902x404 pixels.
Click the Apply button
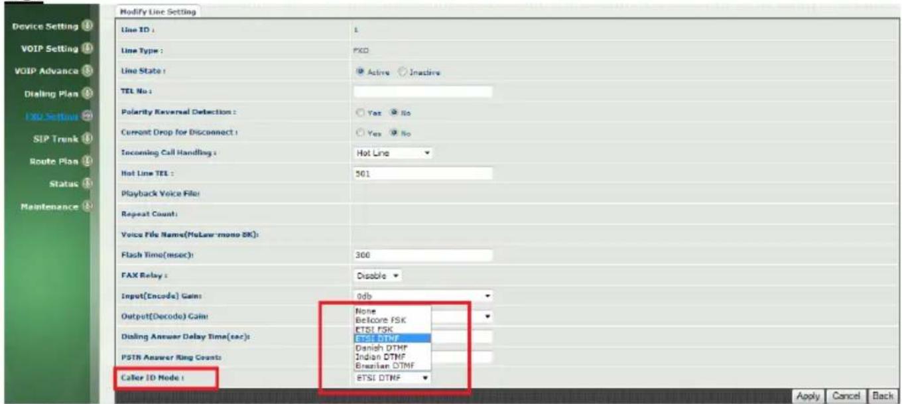tap(808, 396)
